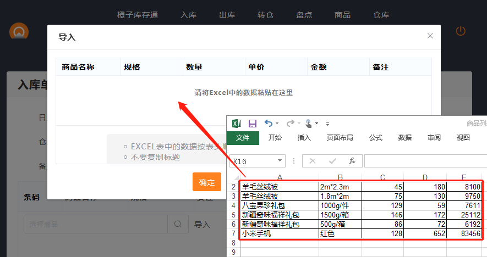Click the orange app logo
This screenshot has width=487, height=257.
point(19,31)
